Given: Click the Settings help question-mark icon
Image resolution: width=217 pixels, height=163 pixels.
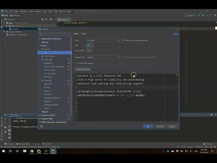Looking at the screenshot, I should coord(41,126).
